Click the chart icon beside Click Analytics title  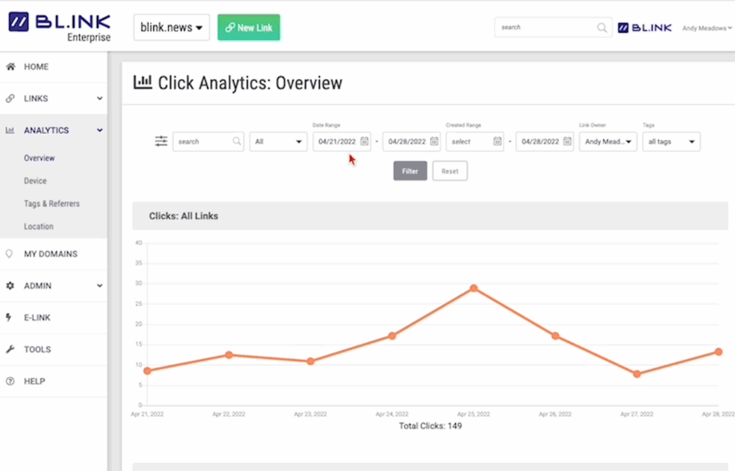142,82
